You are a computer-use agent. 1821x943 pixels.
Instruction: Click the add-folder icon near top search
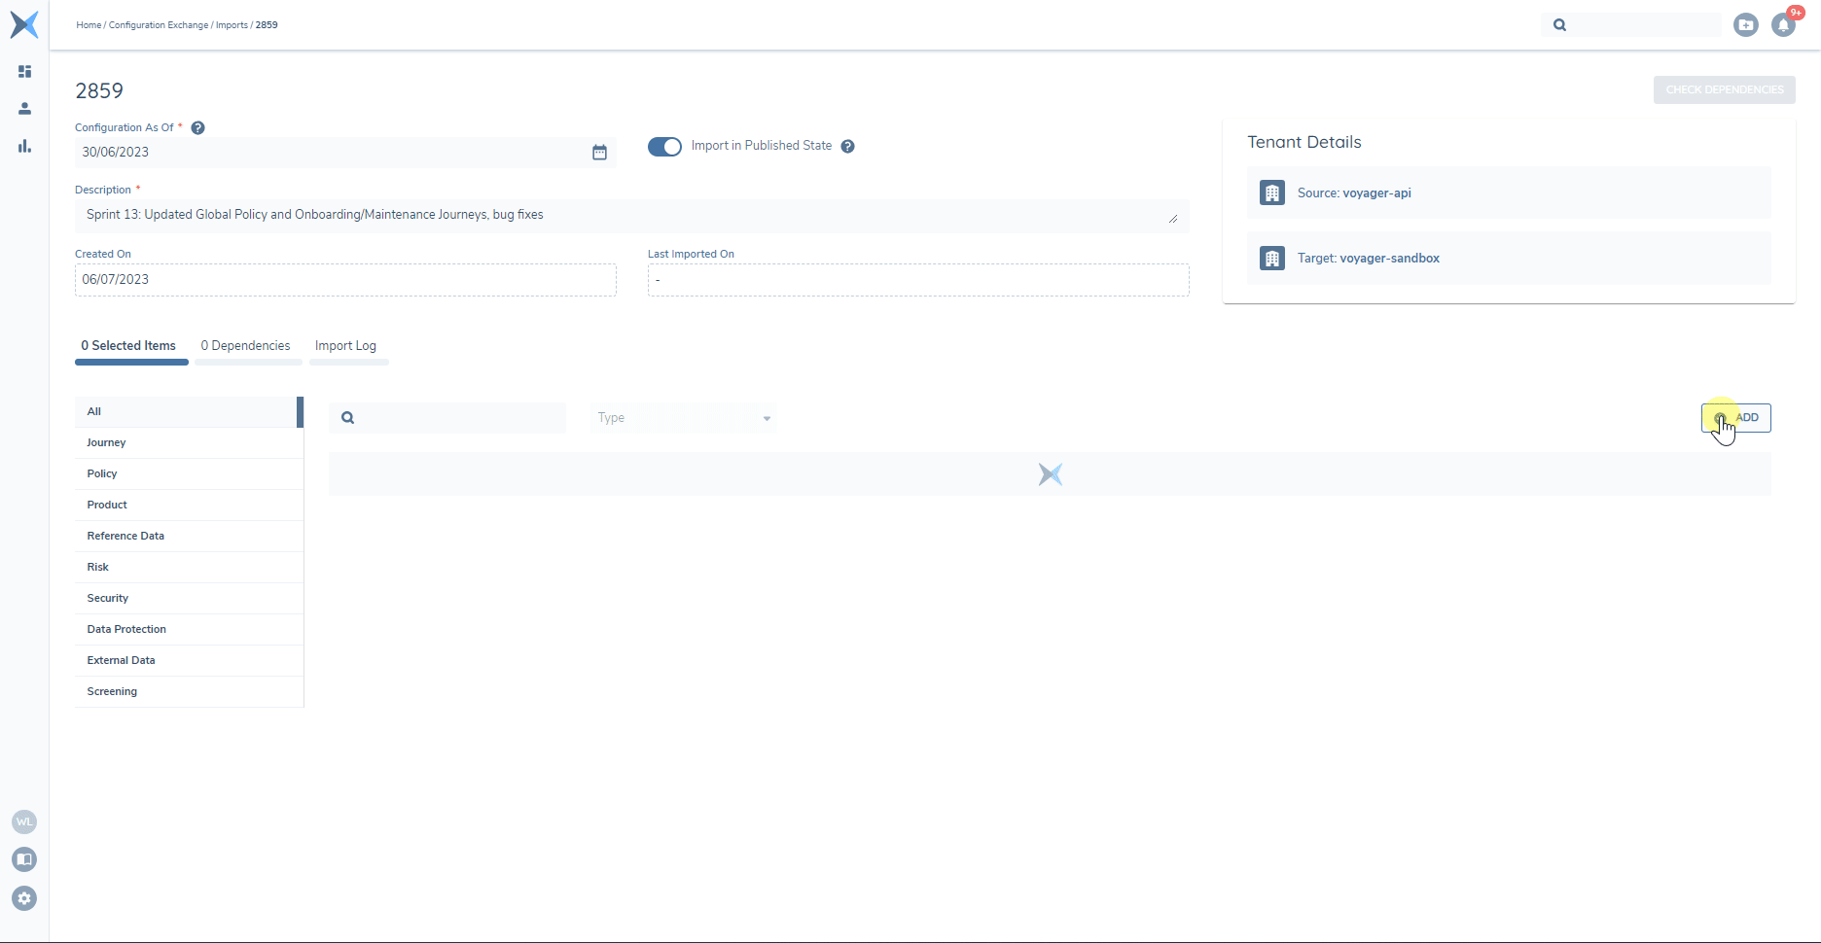click(1745, 24)
